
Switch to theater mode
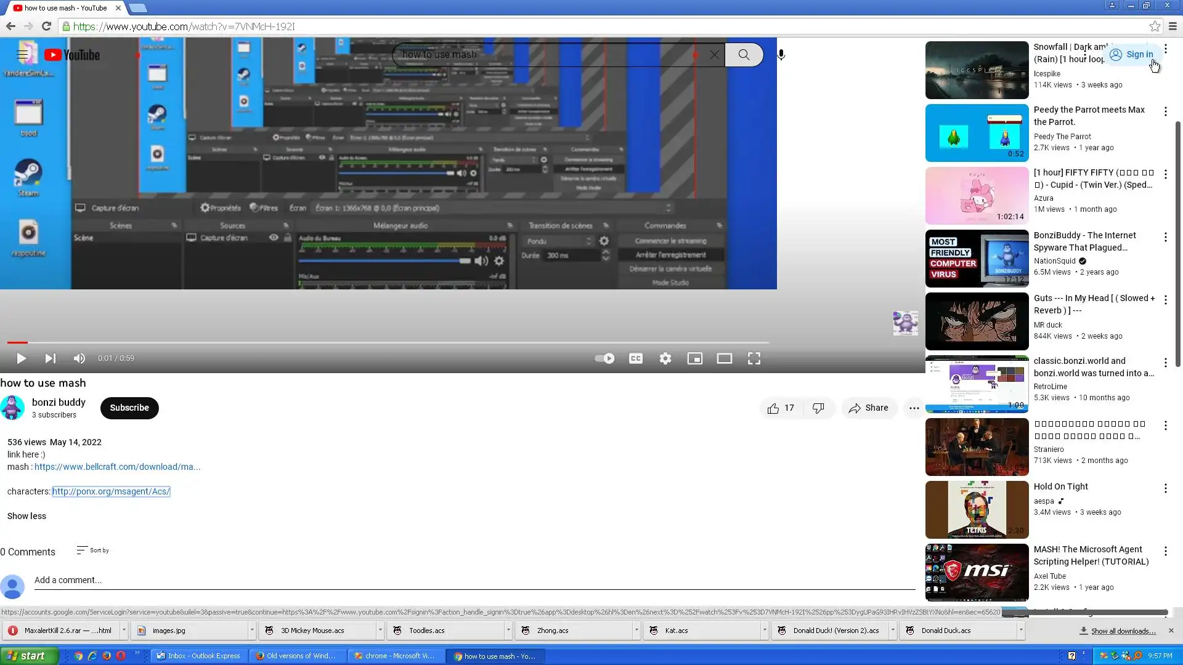725,358
